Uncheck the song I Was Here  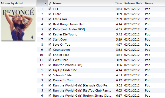50,60
